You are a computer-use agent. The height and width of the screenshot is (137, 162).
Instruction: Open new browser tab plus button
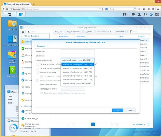(34, 4)
